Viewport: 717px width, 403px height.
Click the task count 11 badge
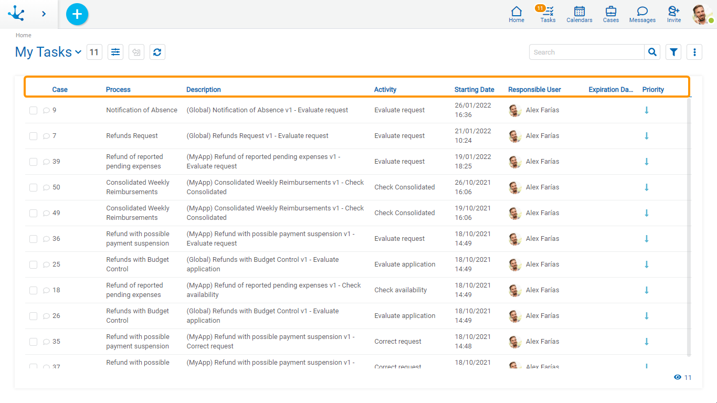click(94, 52)
